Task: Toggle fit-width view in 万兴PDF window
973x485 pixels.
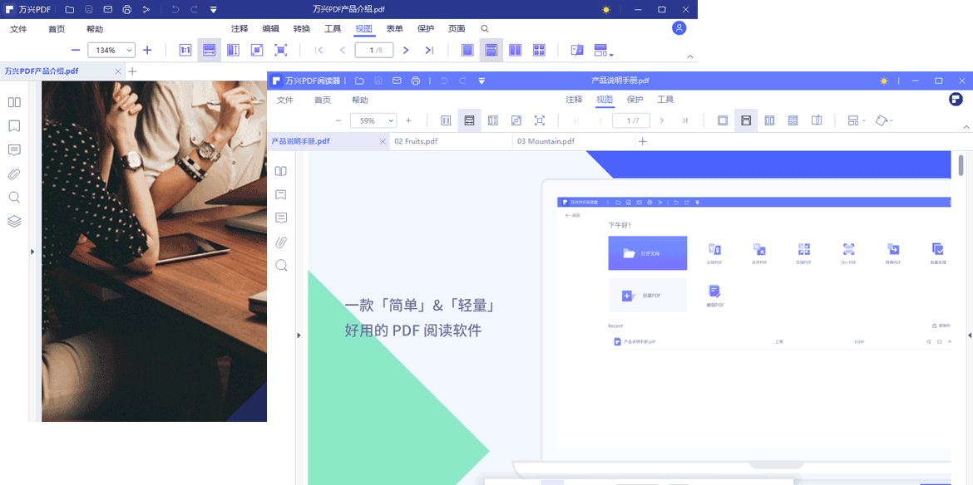Action: coord(209,50)
